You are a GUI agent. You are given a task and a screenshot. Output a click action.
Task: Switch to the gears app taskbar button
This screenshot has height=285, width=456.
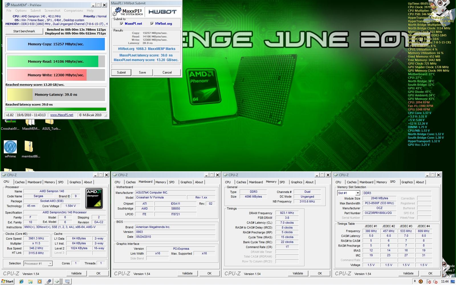tap(49, 281)
